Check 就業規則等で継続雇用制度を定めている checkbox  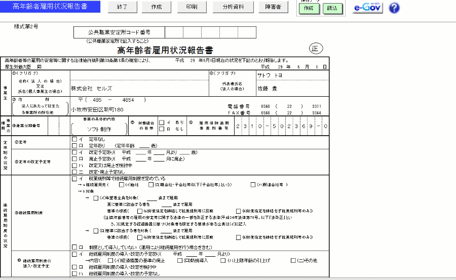coord(74,179)
